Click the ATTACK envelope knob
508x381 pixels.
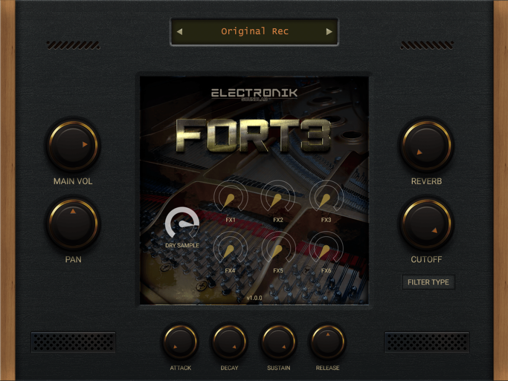[x=180, y=342]
